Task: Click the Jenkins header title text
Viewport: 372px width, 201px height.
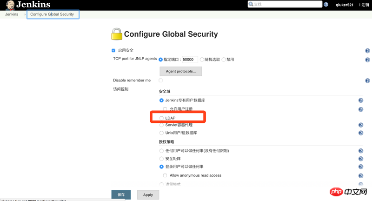Action: click(x=33, y=5)
